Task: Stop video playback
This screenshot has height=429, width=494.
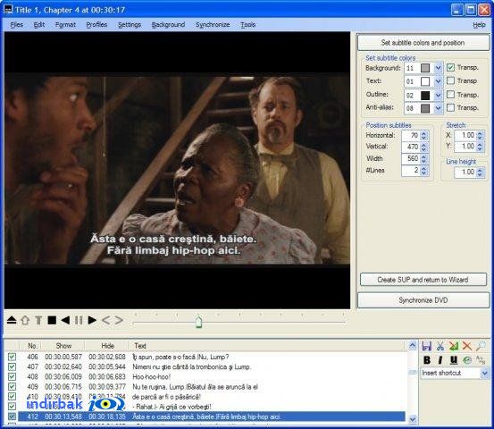Action: [52, 320]
